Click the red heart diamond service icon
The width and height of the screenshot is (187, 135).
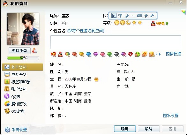pyautogui.click(x=130, y=54)
